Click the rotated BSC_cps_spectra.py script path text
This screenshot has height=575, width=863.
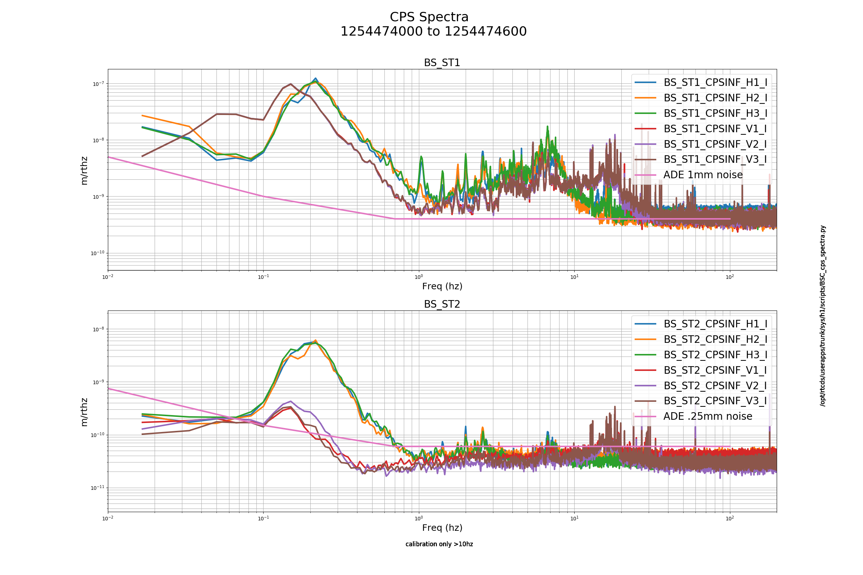pyautogui.click(x=823, y=316)
